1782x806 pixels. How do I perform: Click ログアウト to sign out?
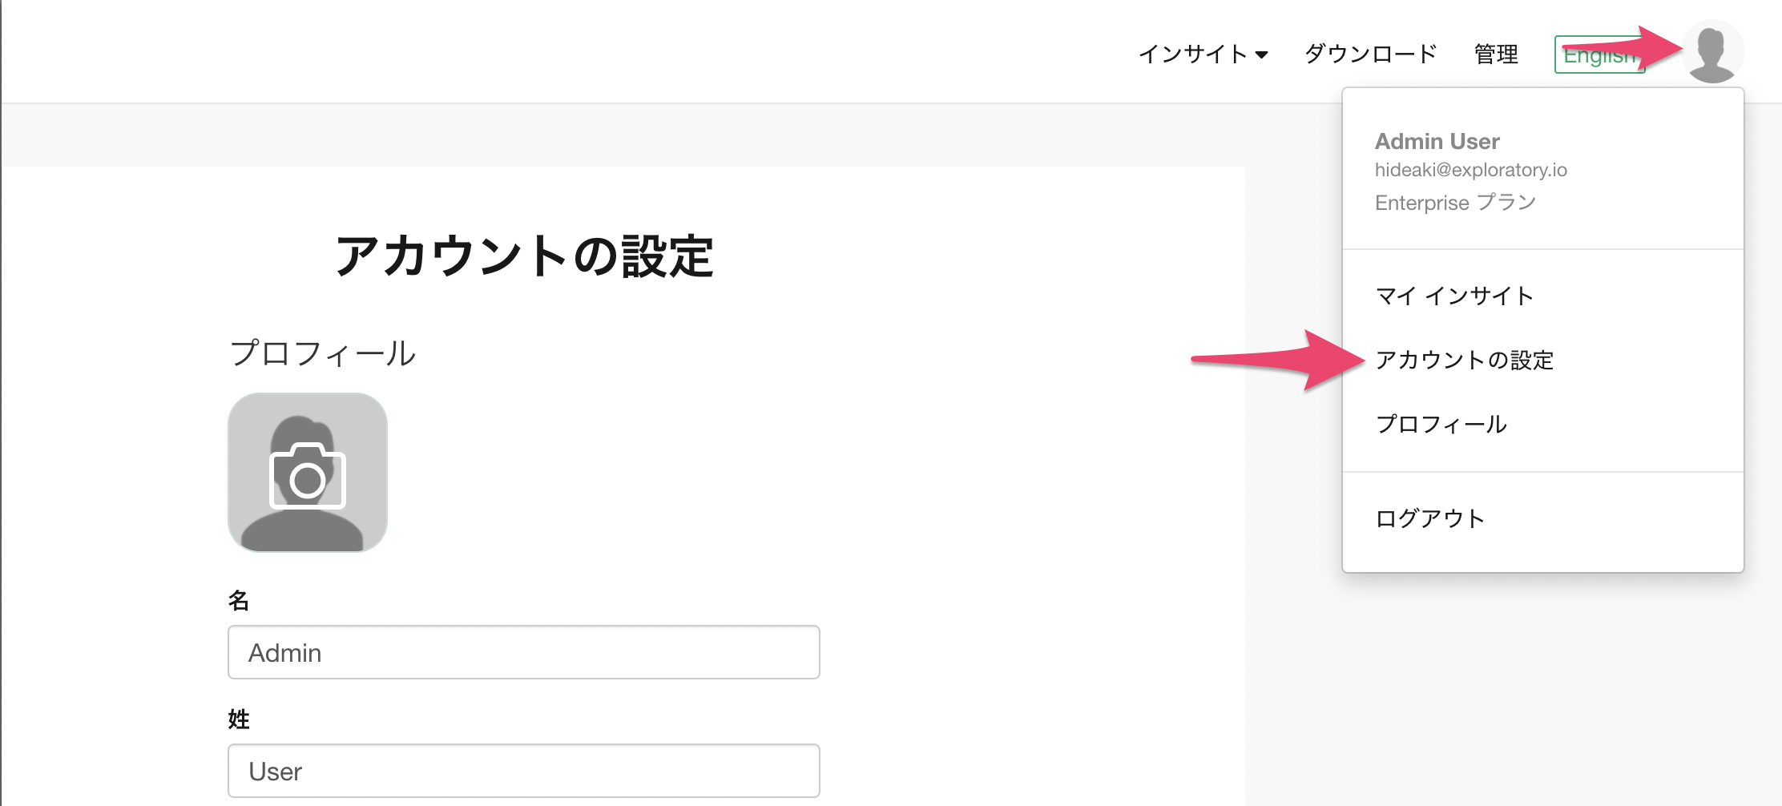(x=1430, y=518)
